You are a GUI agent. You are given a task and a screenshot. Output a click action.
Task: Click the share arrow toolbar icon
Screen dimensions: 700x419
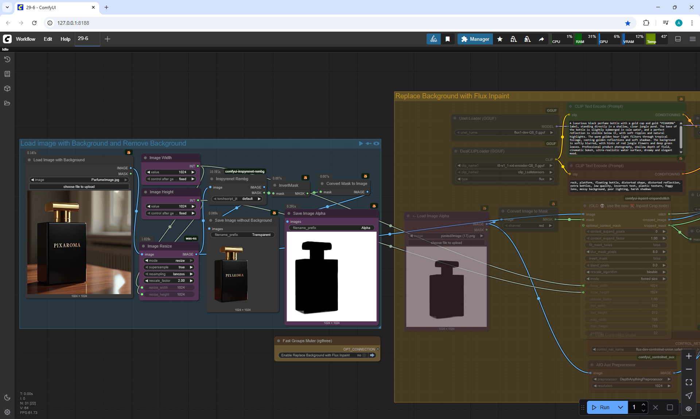541,39
